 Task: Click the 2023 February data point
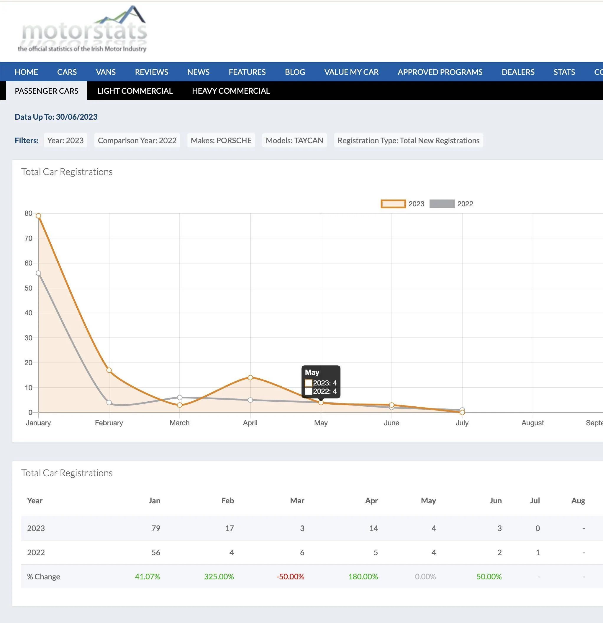pos(109,370)
